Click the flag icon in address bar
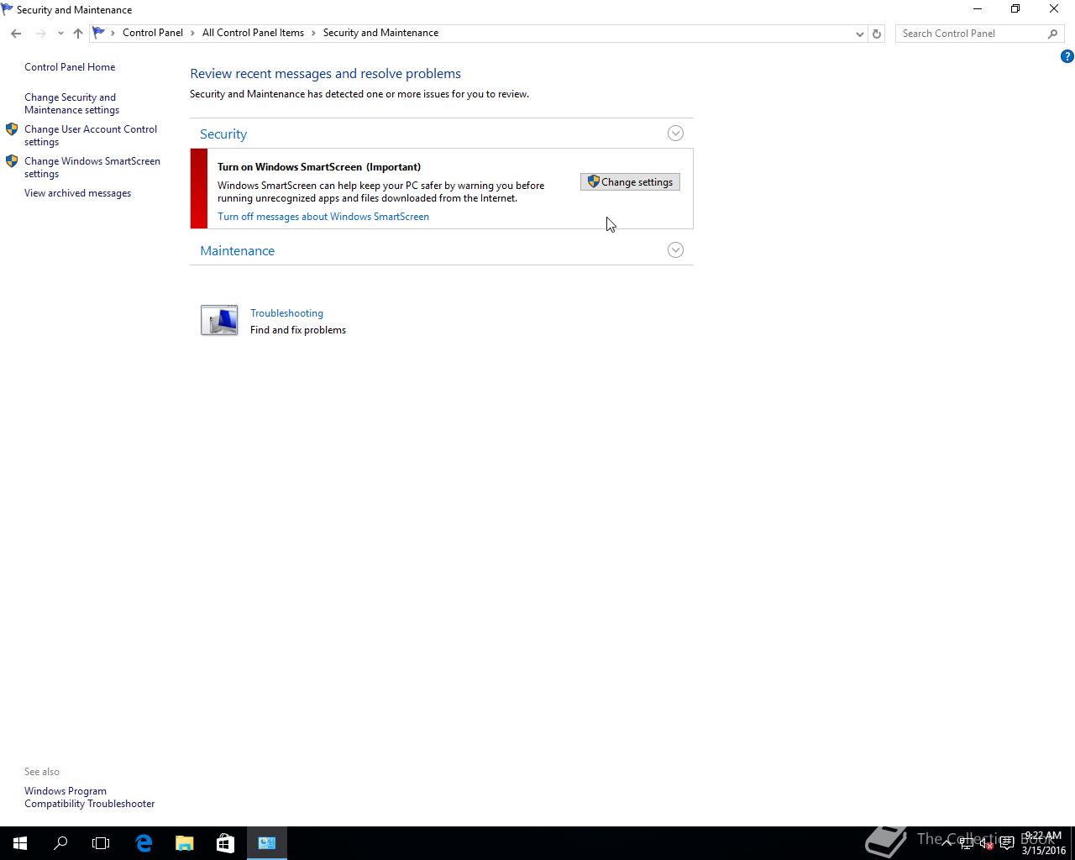Screen dimensions: 1075x860 [x=99, y=33]
